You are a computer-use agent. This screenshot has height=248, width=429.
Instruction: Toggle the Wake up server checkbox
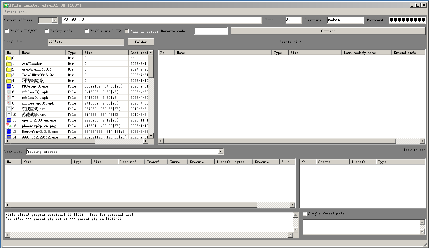click(x=127, y=31)
